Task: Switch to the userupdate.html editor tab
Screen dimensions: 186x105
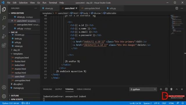Action: (92, 8)
